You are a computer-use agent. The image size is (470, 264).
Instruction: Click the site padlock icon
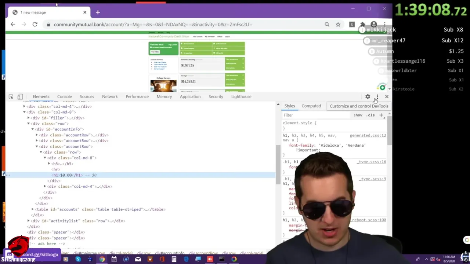pyautogui.click(x=48, y=25)
